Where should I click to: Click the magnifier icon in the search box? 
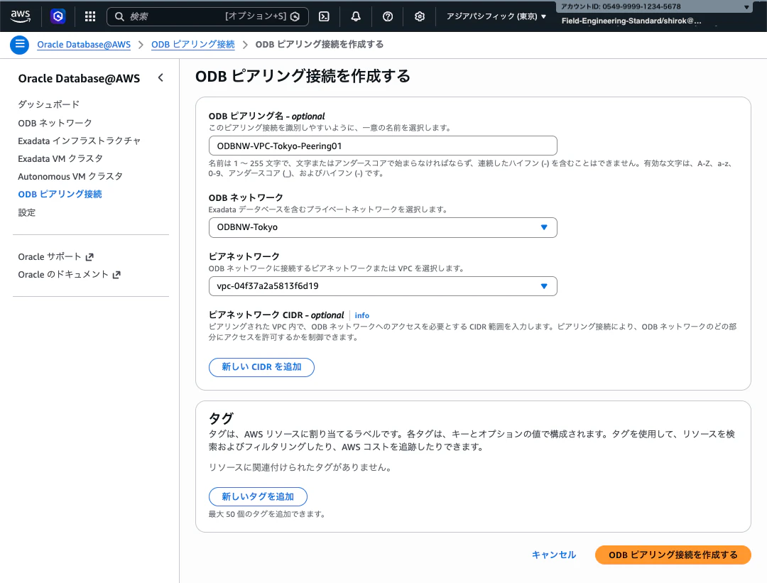point(119,16)
